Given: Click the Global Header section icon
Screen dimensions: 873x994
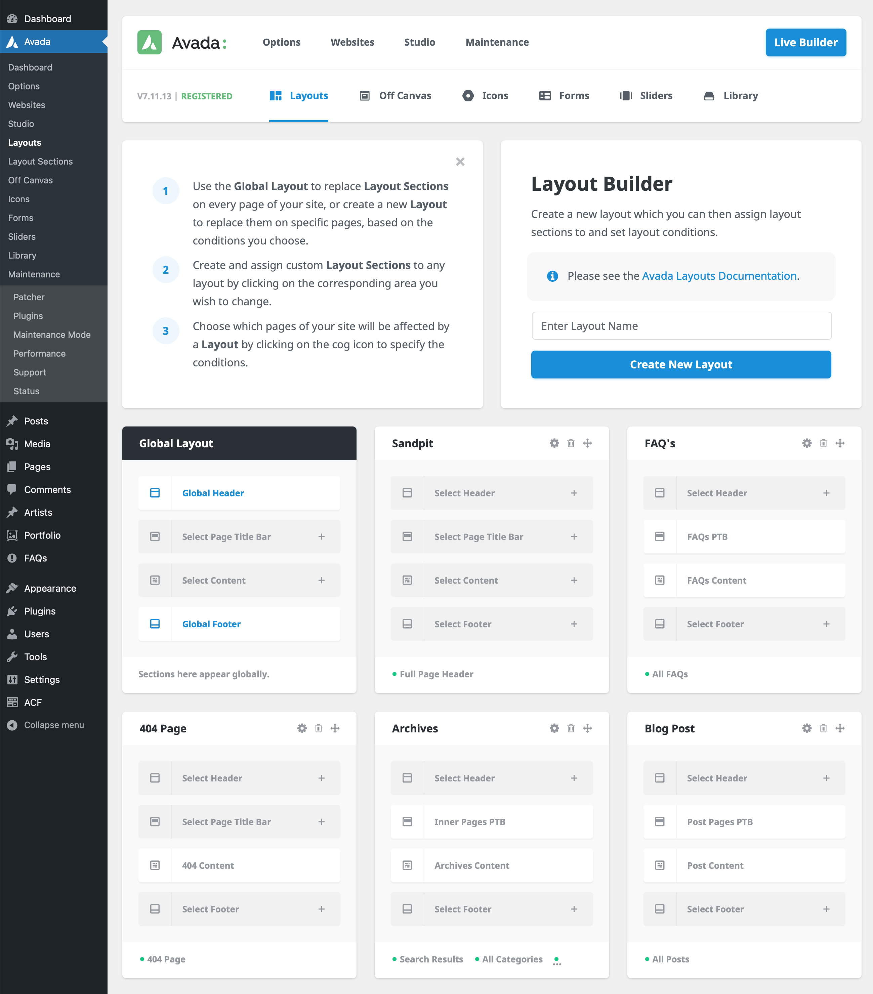Looking at the screenshot, I should 155,493.
